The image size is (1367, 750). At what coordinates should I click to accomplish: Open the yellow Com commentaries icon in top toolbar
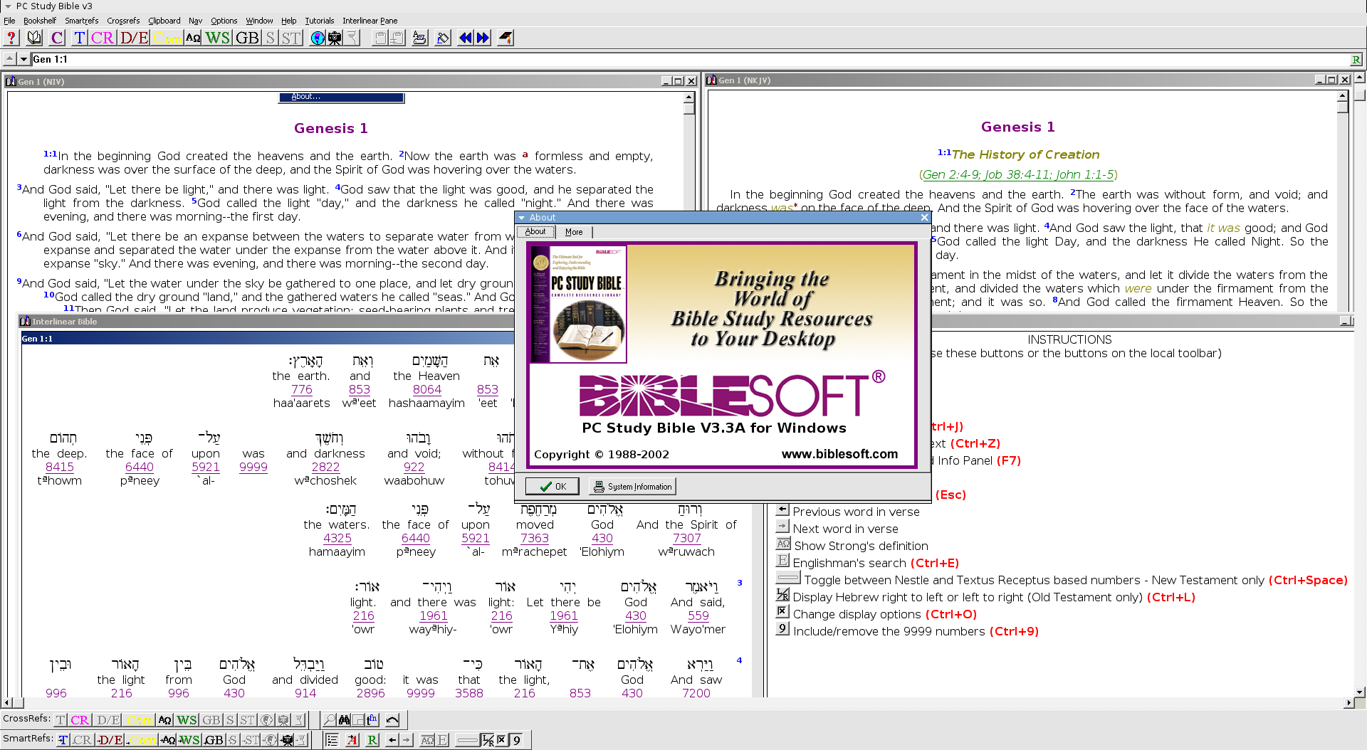167,38
